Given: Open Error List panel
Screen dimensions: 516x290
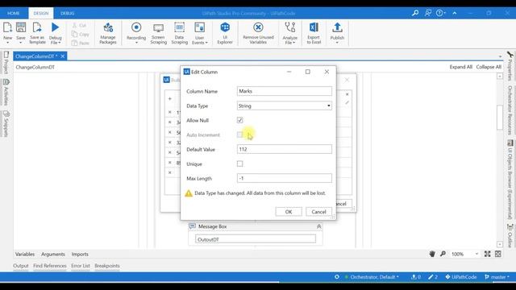Looking at the screenshot, I should tap(81, 266).
